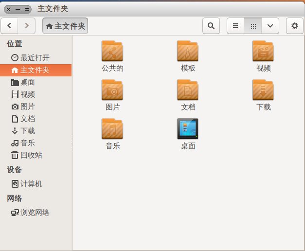This screenshot has width=305, height=251.
Task: Switch to list view
Action: (x=235, y=26)
